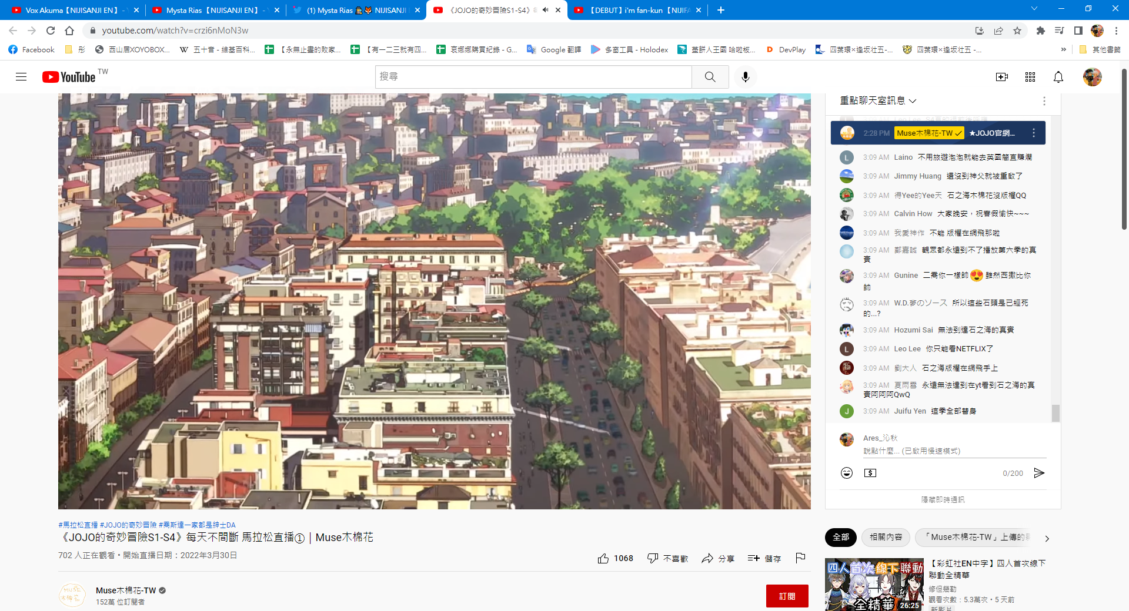Open the YouTube hamburger guide menu

coord(21,77)
